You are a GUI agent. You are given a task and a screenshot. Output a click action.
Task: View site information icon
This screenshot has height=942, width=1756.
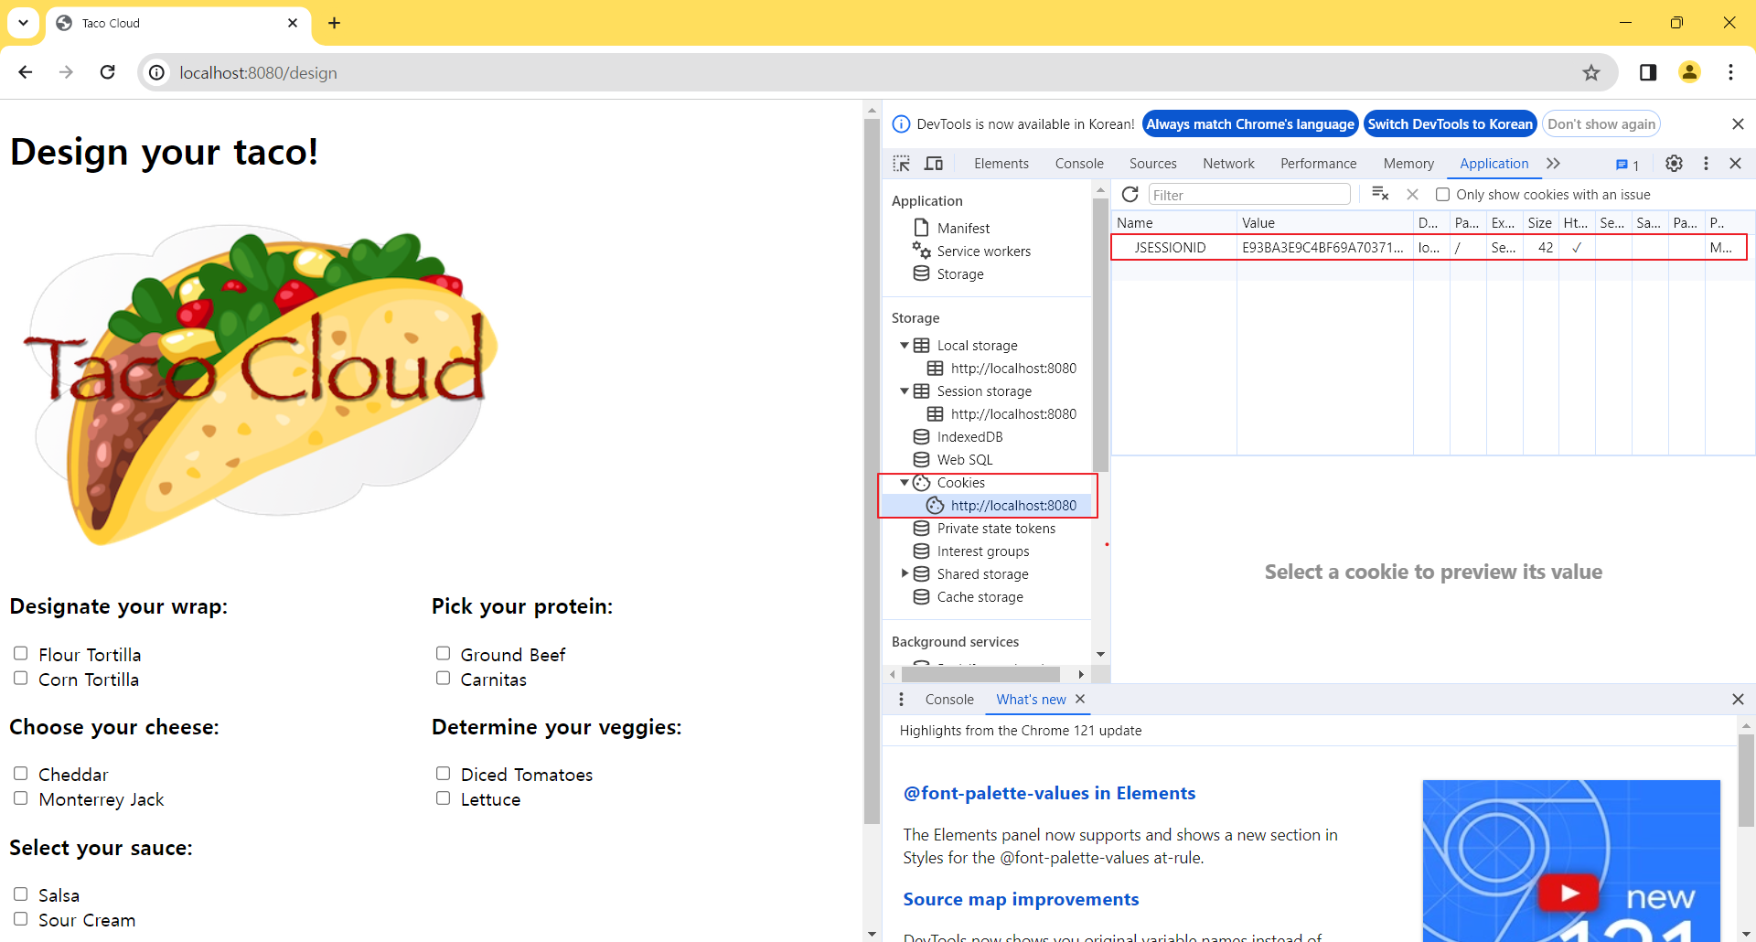point(157,73)
